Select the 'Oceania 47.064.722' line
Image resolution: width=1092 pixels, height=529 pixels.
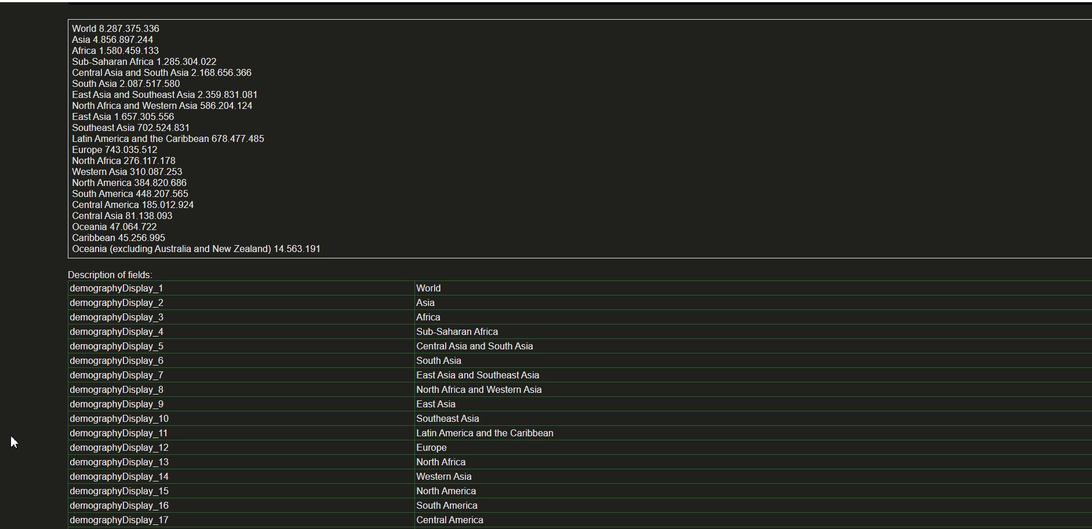(x=114, y=227)
